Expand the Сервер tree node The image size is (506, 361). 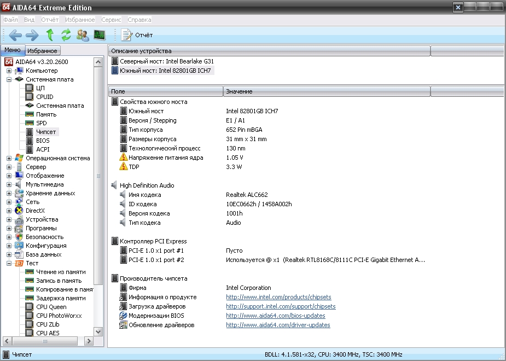pos(9,167)
